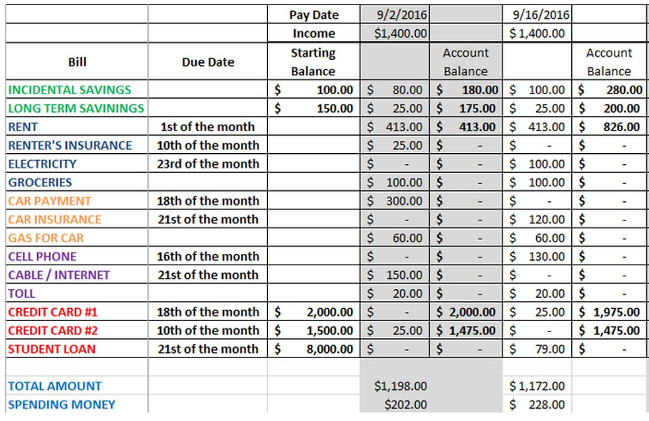Select the SPENDING MONEY $202.00 cell
Screen dimensions: 649x421
(x=395, y=404)
